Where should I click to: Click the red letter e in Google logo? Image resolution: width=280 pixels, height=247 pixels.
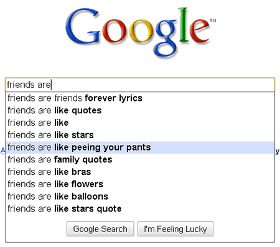[x=198, y=30]
